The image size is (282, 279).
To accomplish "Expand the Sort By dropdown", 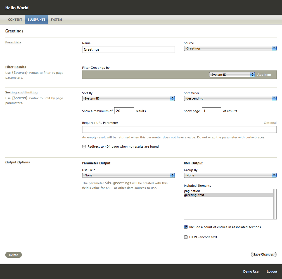I will click(x=128, y=98).
